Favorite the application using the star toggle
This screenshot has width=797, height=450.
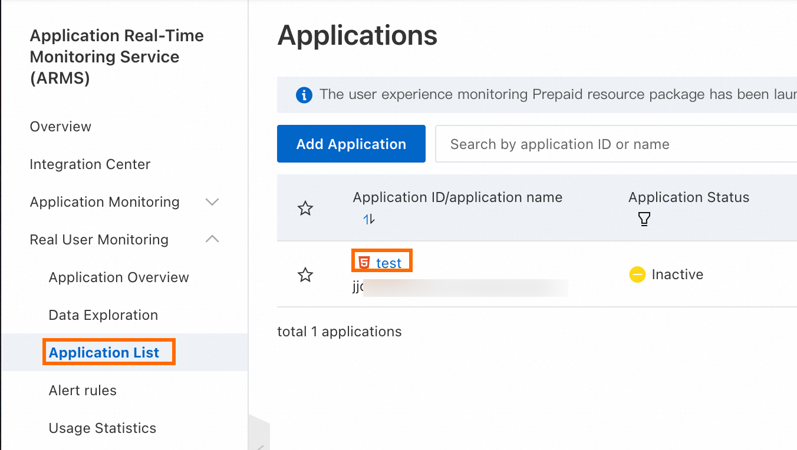pyautogui.click(x=305, y=274)
